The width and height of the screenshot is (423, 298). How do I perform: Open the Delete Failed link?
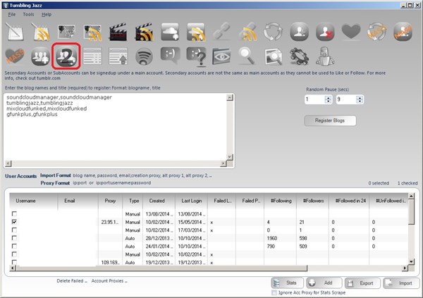click(72, 281)
